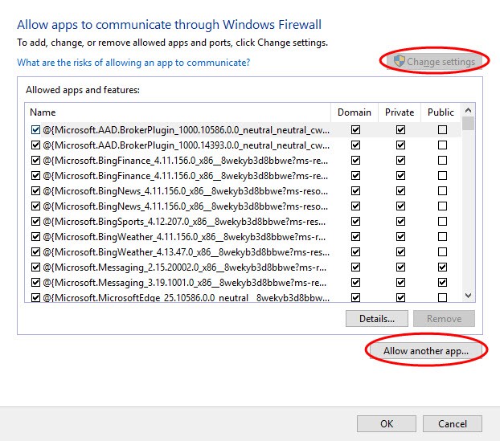500x441 pixels.
Task: Select the AAD.BrokerPlugin_1000.14393 row name
Action: tap(186, 145)
